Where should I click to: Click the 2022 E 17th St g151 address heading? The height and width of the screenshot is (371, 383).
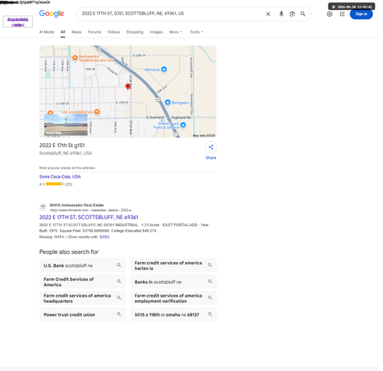coord(62,146)
